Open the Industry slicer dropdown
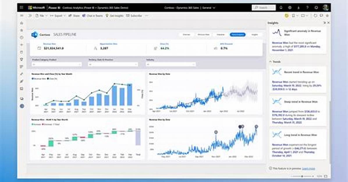Image resolution: width=348 pixels, height=182 pixels. (x=171, y=64)
